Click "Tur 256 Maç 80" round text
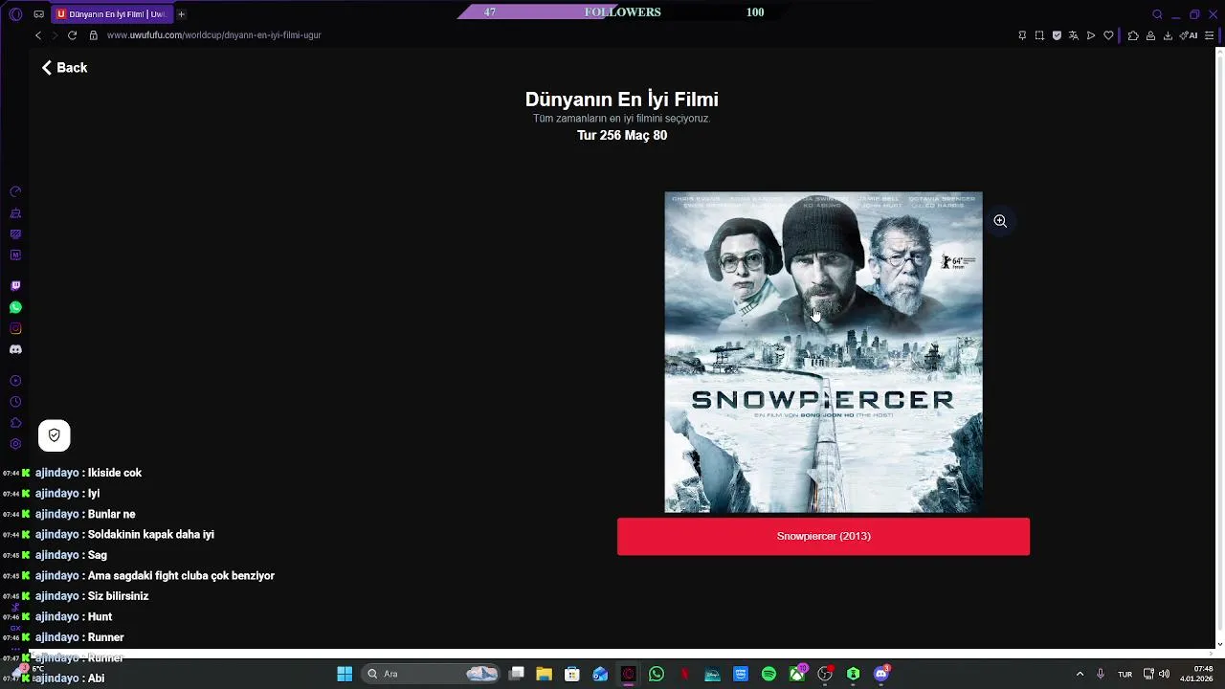 click(622, 136)
